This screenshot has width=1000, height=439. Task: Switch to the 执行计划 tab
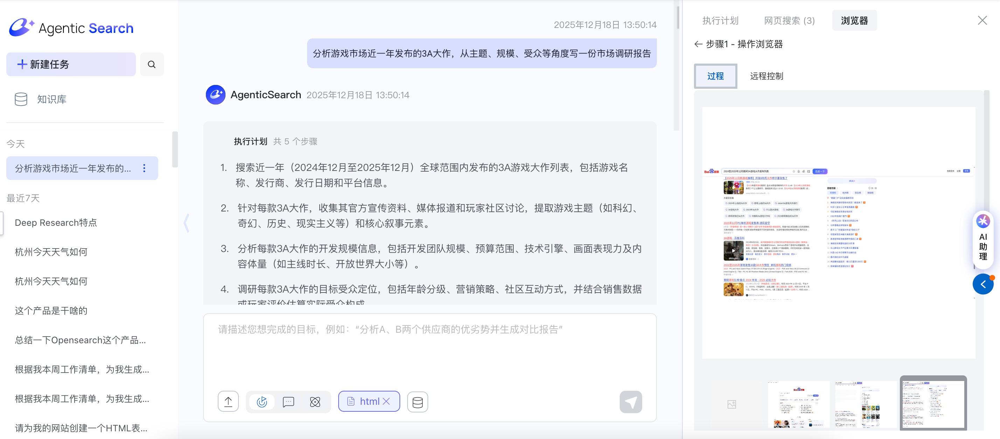[720, 21]
